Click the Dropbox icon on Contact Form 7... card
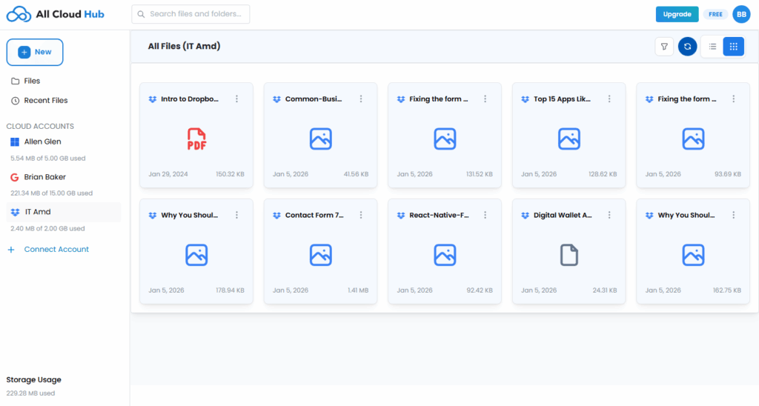This screenshot has height=406, width=759. coord(277,216)
